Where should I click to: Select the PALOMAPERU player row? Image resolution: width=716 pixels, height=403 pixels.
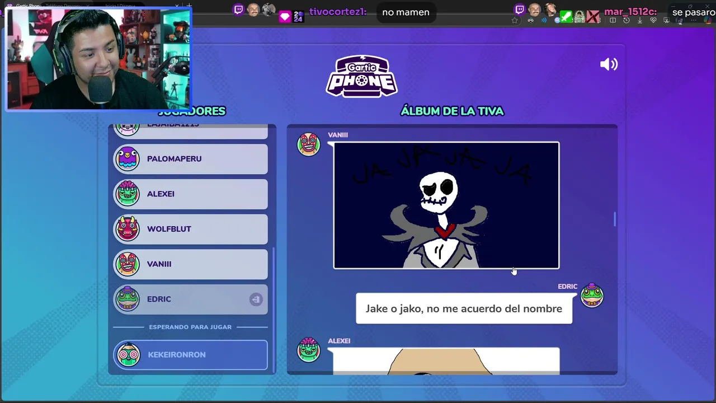191,159
